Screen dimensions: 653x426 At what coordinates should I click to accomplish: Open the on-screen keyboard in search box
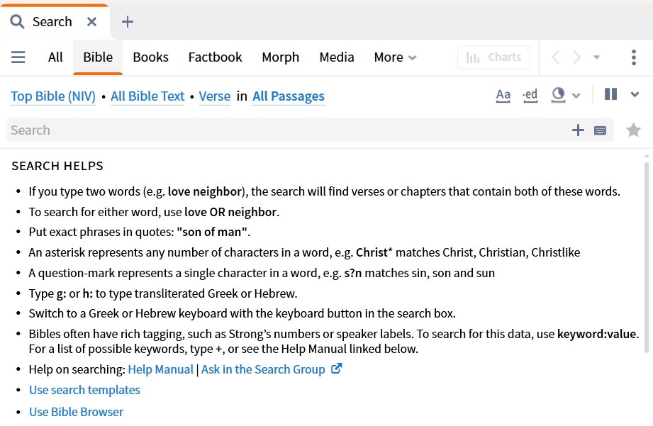(600, 130)
